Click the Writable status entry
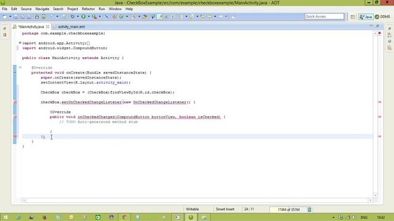The width and height of the screenshot is (394, 221). click(193, 209)
